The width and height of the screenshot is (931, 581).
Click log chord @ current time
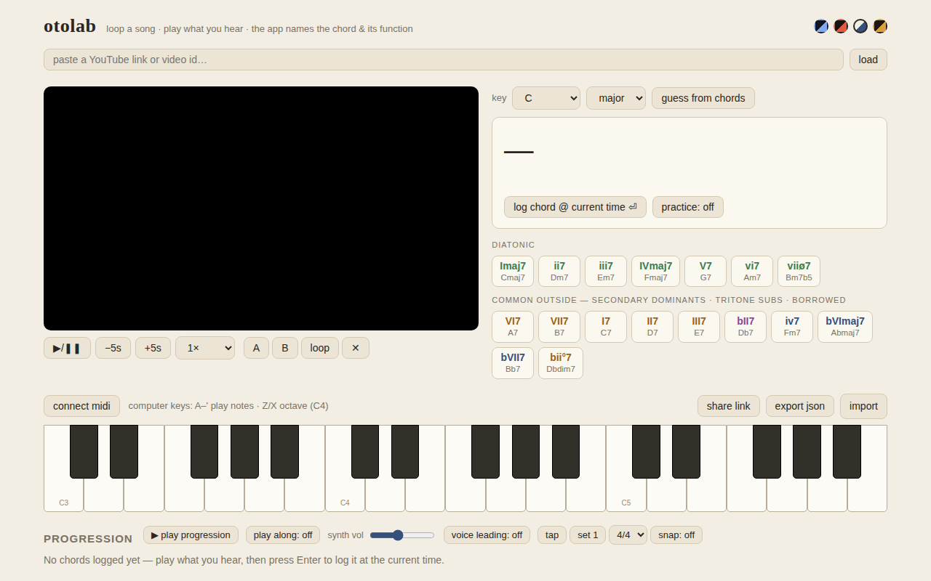(x=575, y=207)
